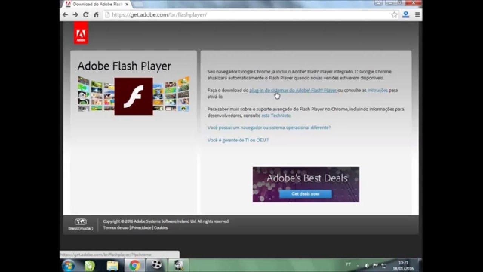Reload the Adobe Flash Player page
The image size is (483, 272).
(x=86, y=15)
